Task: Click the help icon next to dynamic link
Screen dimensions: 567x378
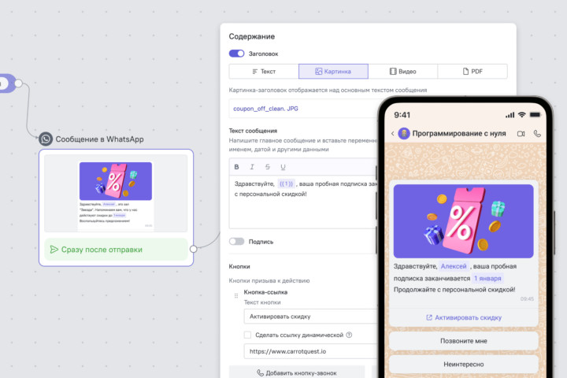Action: [x=349, y=335]
